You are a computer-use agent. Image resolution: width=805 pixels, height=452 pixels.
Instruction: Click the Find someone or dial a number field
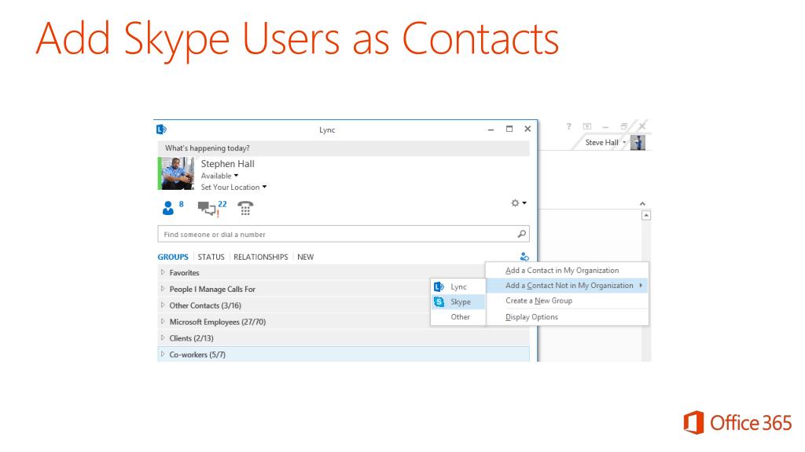click(x=344, y=234)
